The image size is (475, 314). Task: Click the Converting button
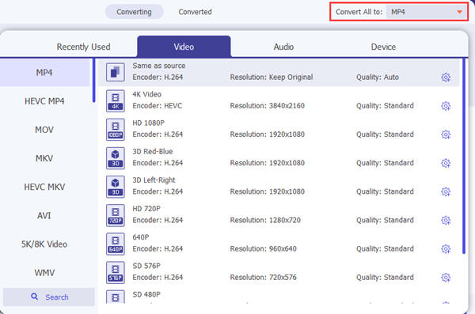(134, 12)
